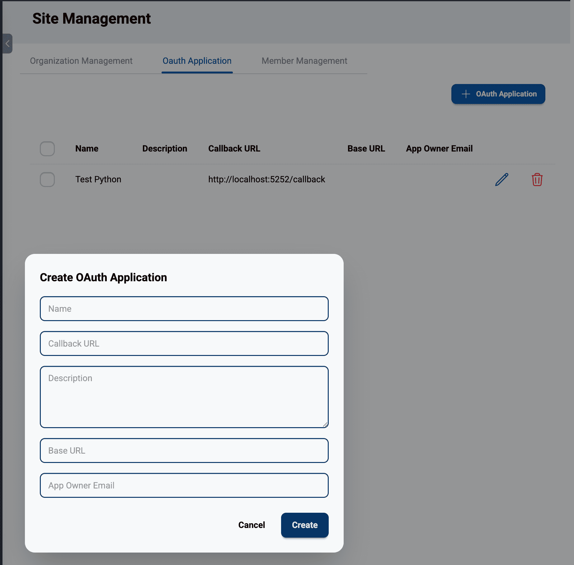The height and width of the screenshot is (565, 574).
Task: Open the Member Management tab
Action: coord(304,61)
